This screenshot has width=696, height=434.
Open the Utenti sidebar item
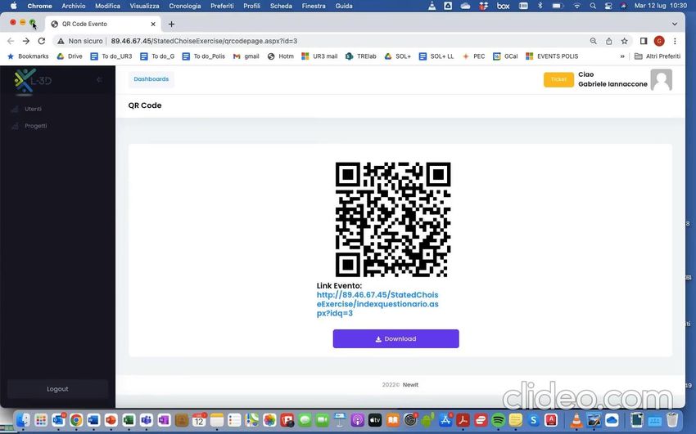[x=34, y=109]
